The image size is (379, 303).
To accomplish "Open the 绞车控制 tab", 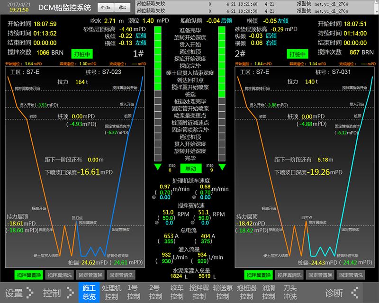I will [x=177, y=292].
